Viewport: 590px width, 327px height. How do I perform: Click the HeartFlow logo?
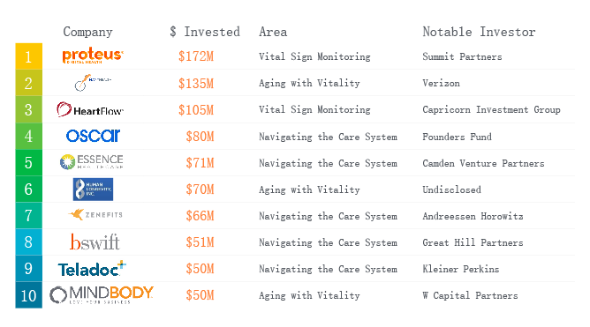pos(90,109)
